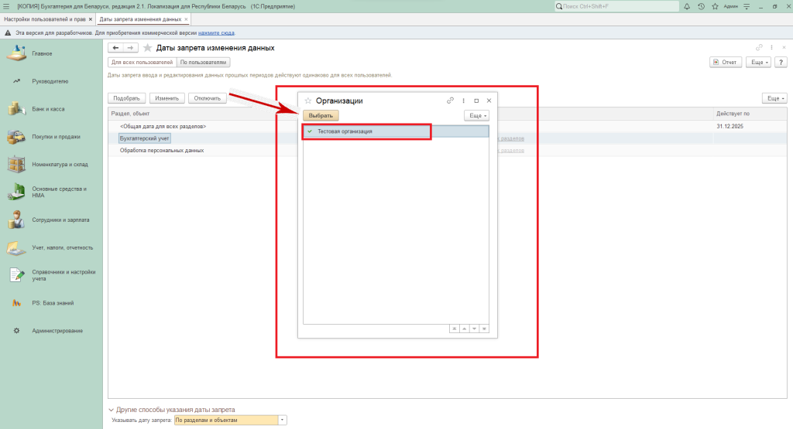Open the history clock icon
The image size is (793, 429).
click(701, 6)
